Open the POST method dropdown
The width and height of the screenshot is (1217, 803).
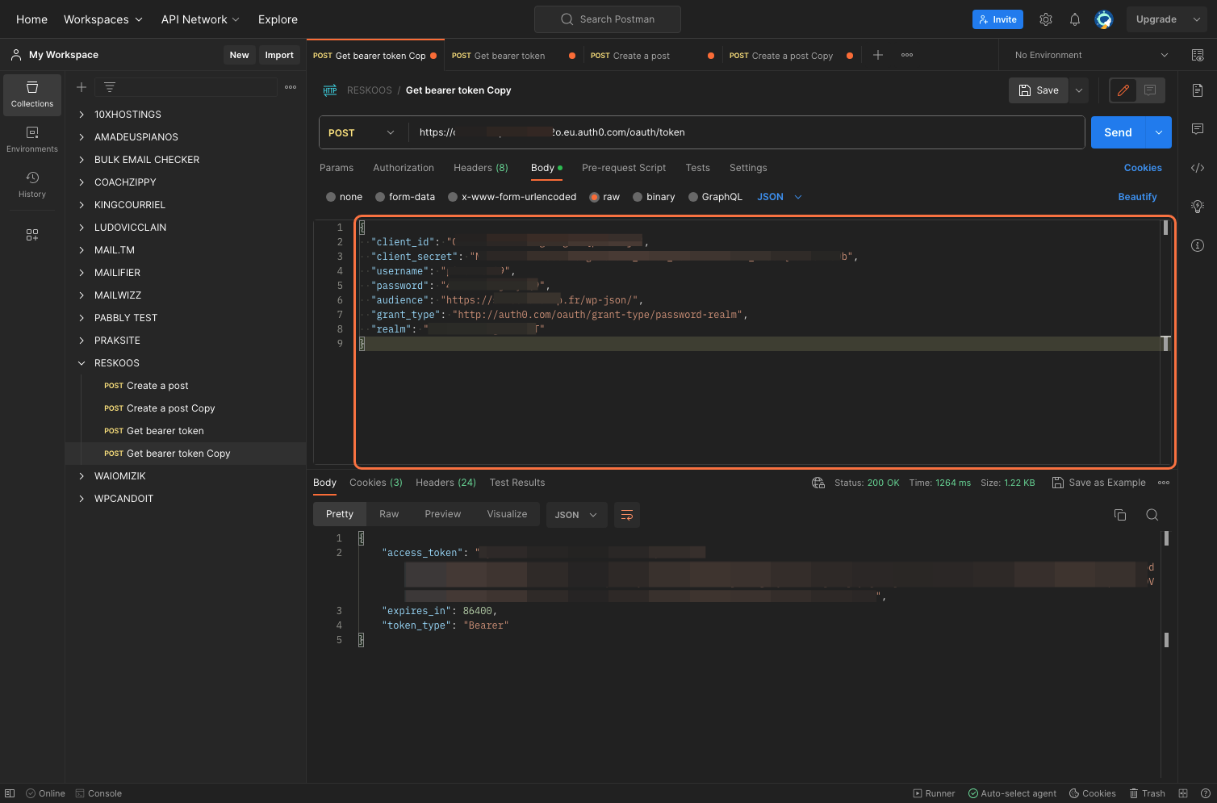click(362, 132)
